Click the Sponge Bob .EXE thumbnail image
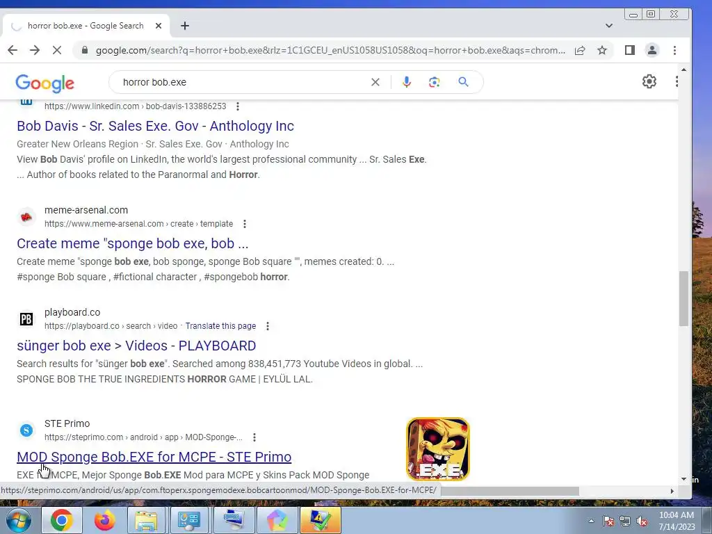The height and width of the screenshot is (534, 712). pos(438,449)
